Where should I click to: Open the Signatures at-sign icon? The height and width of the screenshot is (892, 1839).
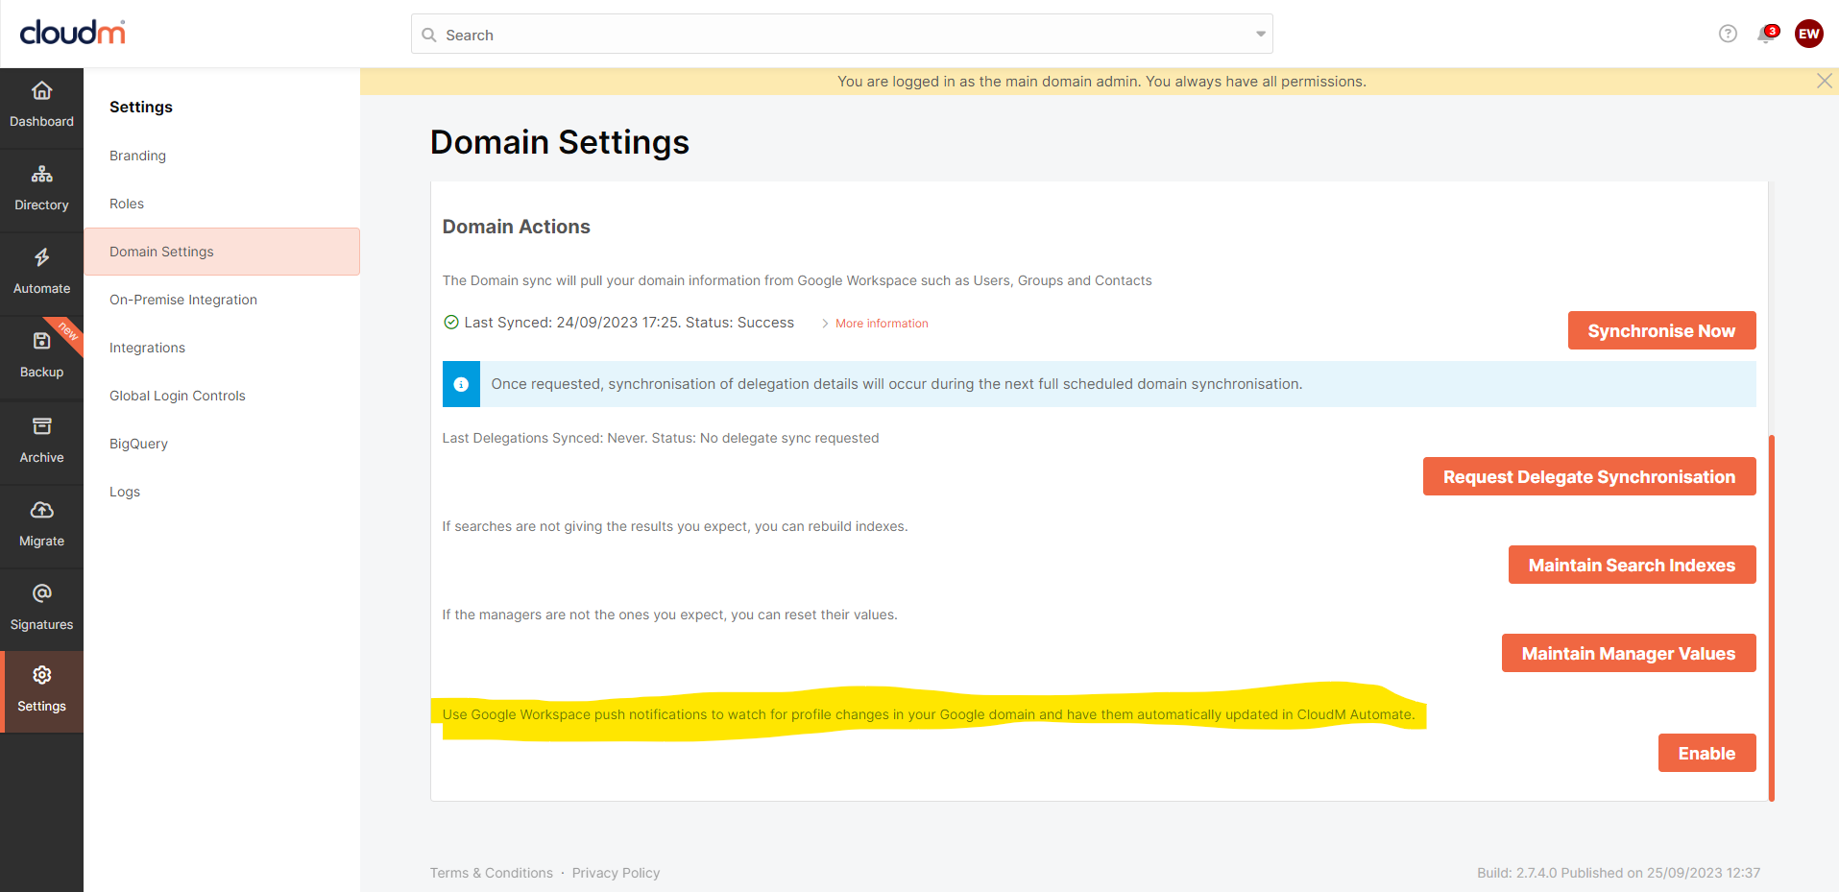(x=41, y=593)
